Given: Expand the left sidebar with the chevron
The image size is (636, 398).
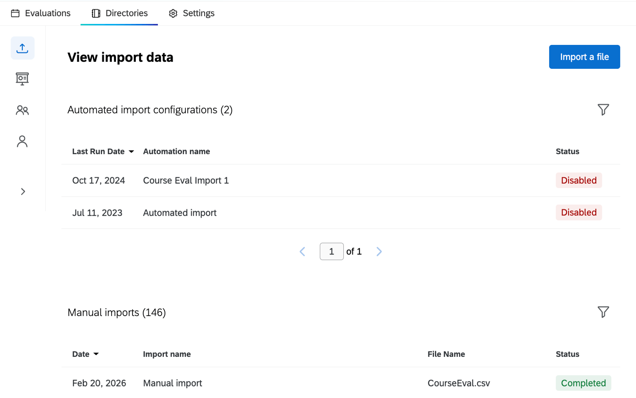Looking at the screenshot, I should click(x=22, y=191).
